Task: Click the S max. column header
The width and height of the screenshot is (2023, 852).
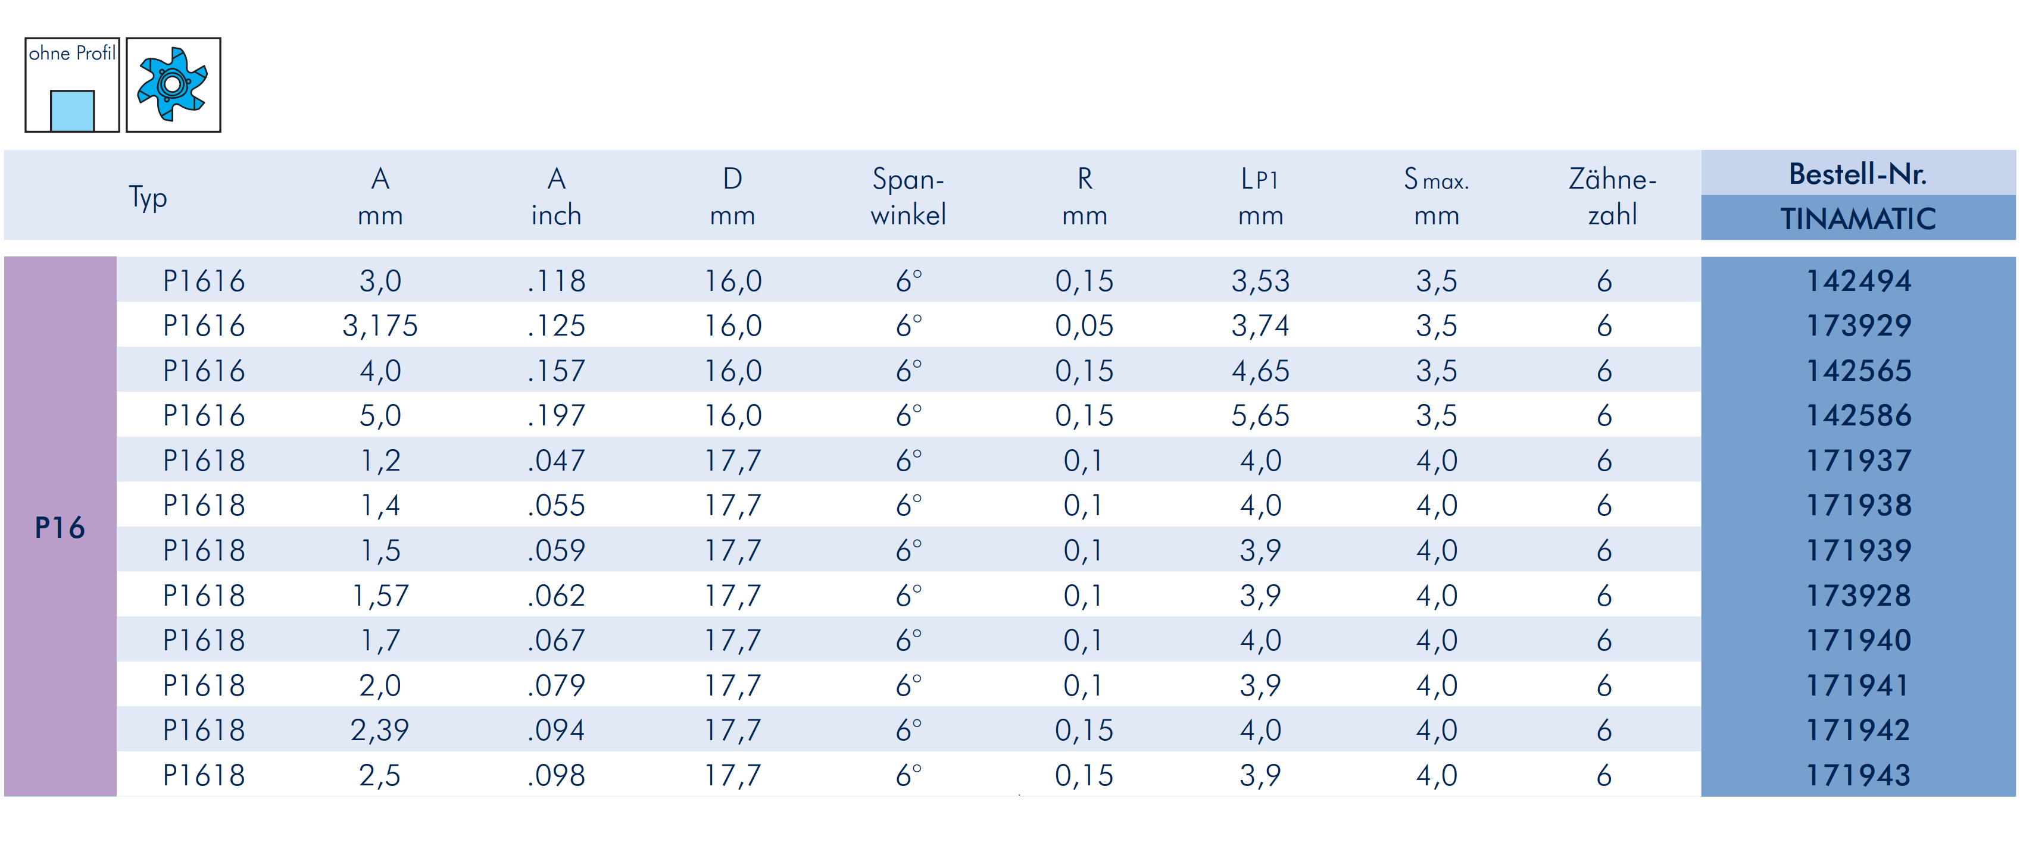Action: (x=1437, y=196)
